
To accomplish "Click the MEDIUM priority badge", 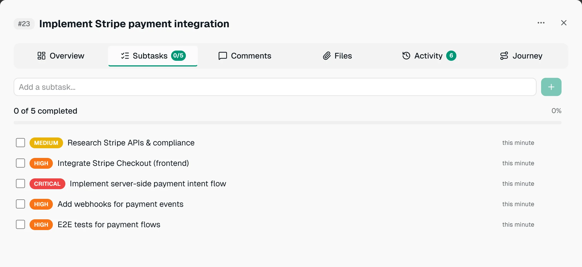I will (46, 143).
